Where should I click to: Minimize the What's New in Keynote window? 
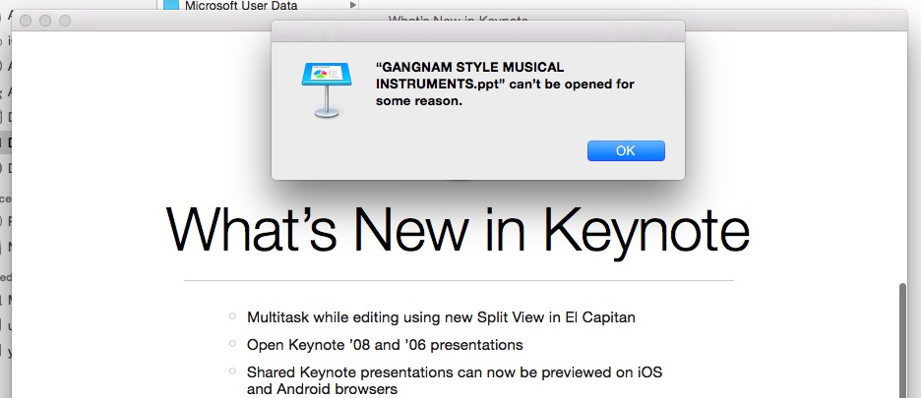pyautogui.click(x=45, y=21)
